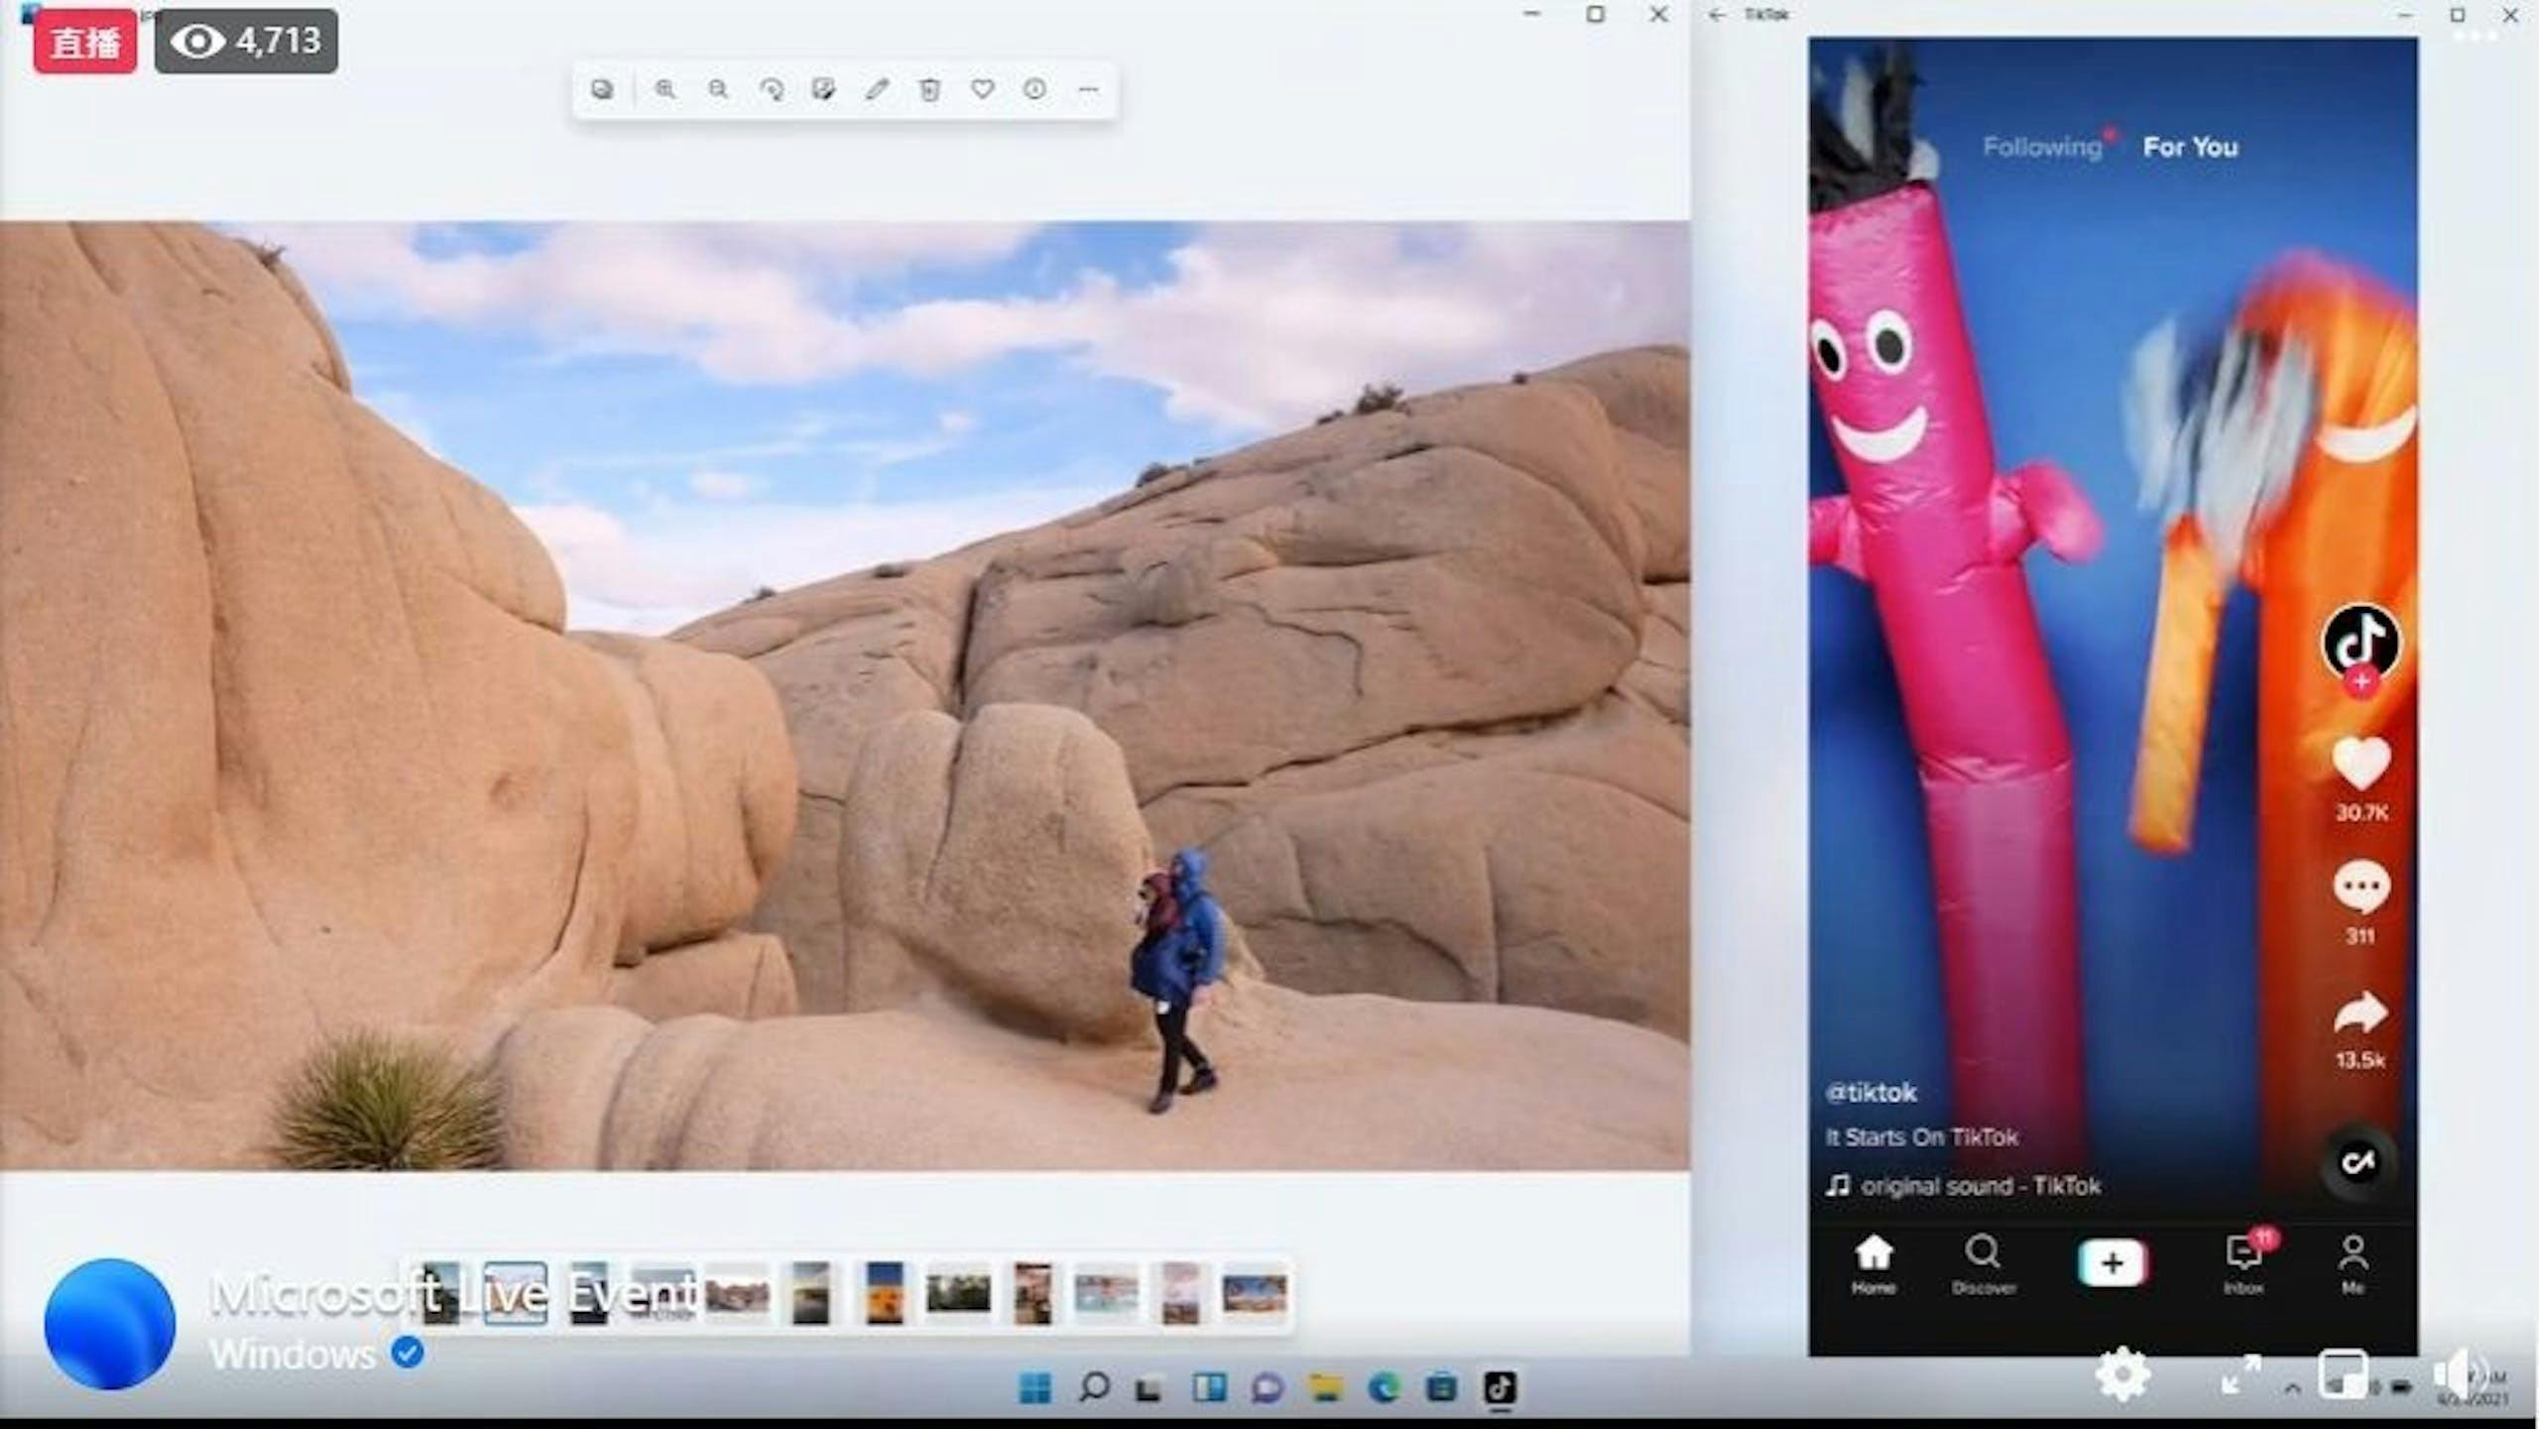Share the TikTok video via arrow icon

pyautogui.click(x=2360, y=1014)
